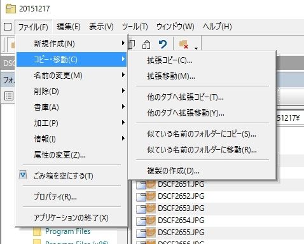Select 似ている名前のフォルダーに移動(R)...
This screenshot has width=304, height=244.
(x=202, y=150)
